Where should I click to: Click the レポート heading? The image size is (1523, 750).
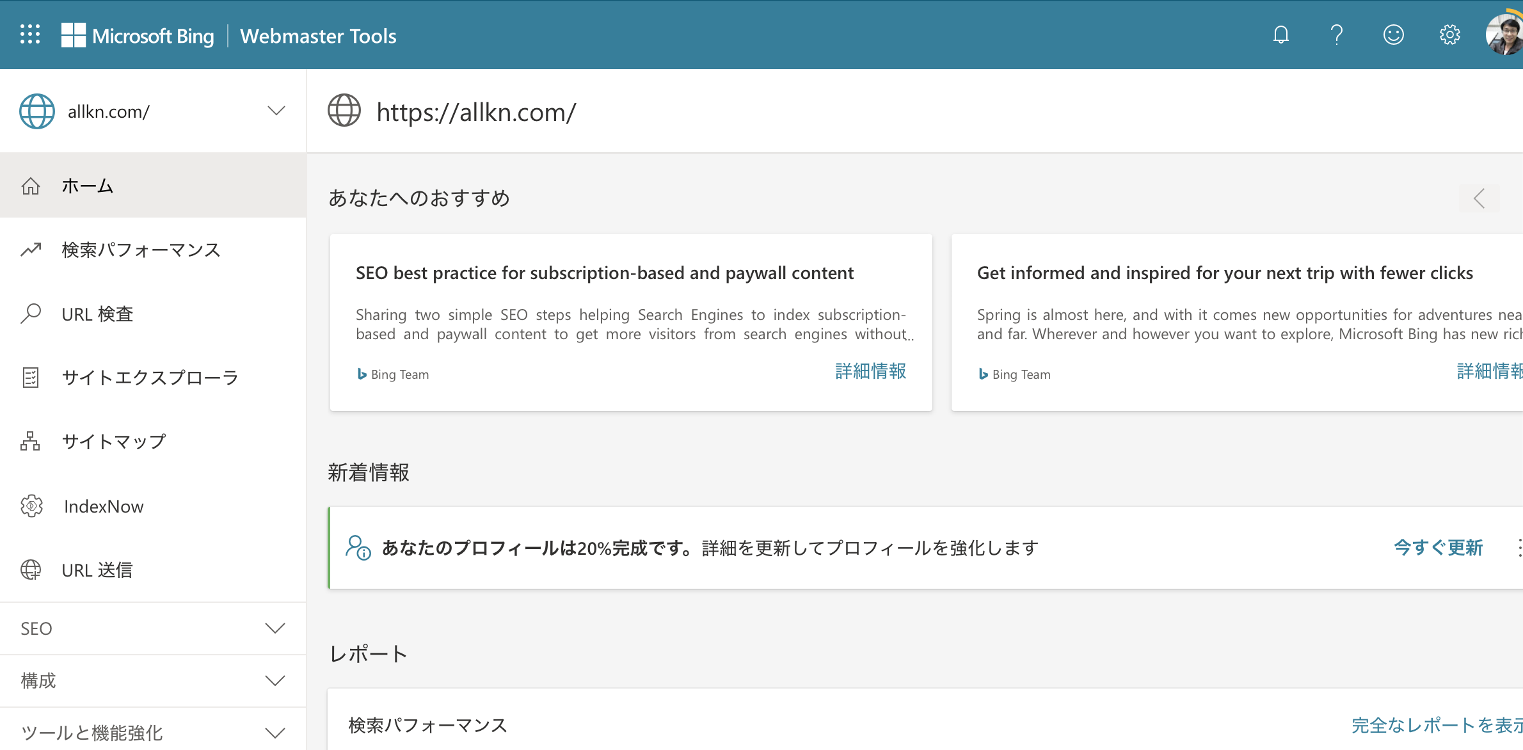[x=369, y=654]
